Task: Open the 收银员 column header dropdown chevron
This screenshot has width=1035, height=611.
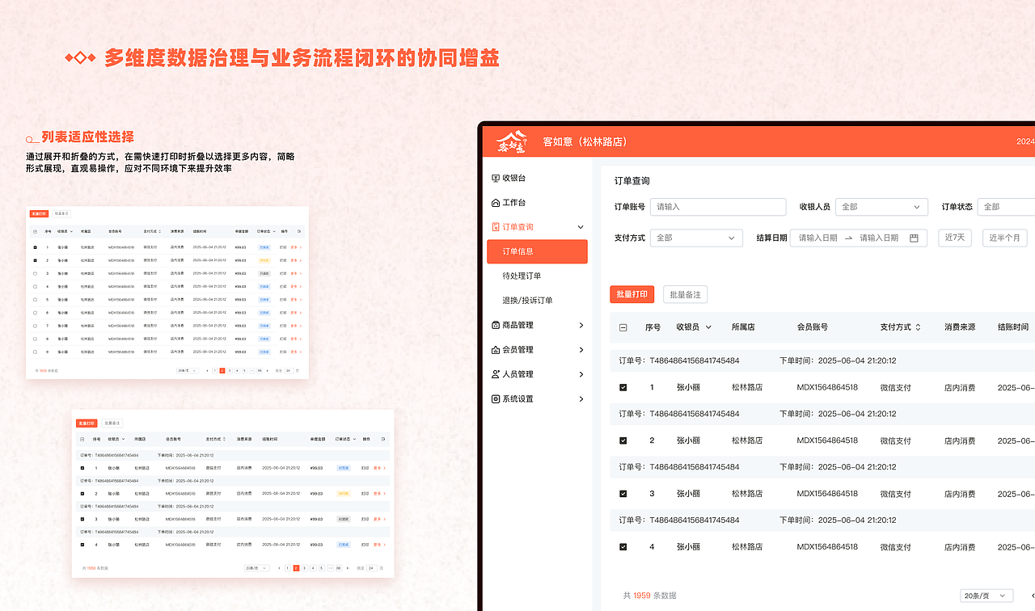Action: click(709, 327)
